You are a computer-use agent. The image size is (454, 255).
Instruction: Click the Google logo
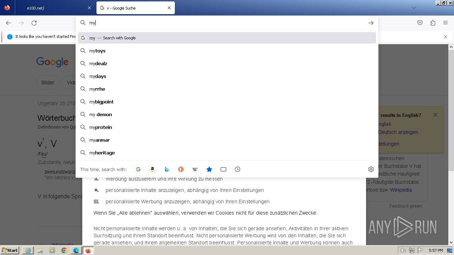(x=52, y=62)
